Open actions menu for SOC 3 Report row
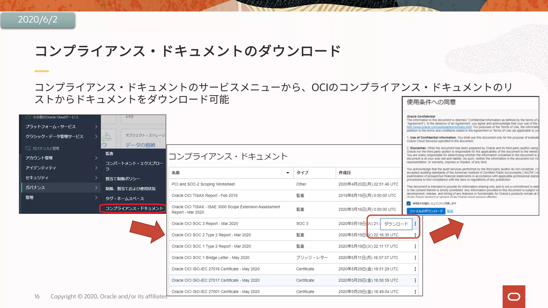This screenshot has width=548, height=308. [415, 224]
